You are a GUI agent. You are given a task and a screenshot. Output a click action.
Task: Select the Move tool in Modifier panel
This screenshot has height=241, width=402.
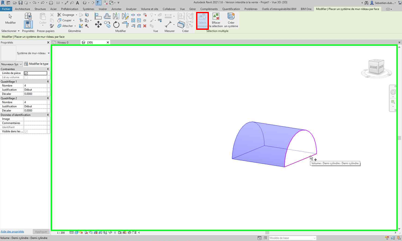click(x=98, y=25)
